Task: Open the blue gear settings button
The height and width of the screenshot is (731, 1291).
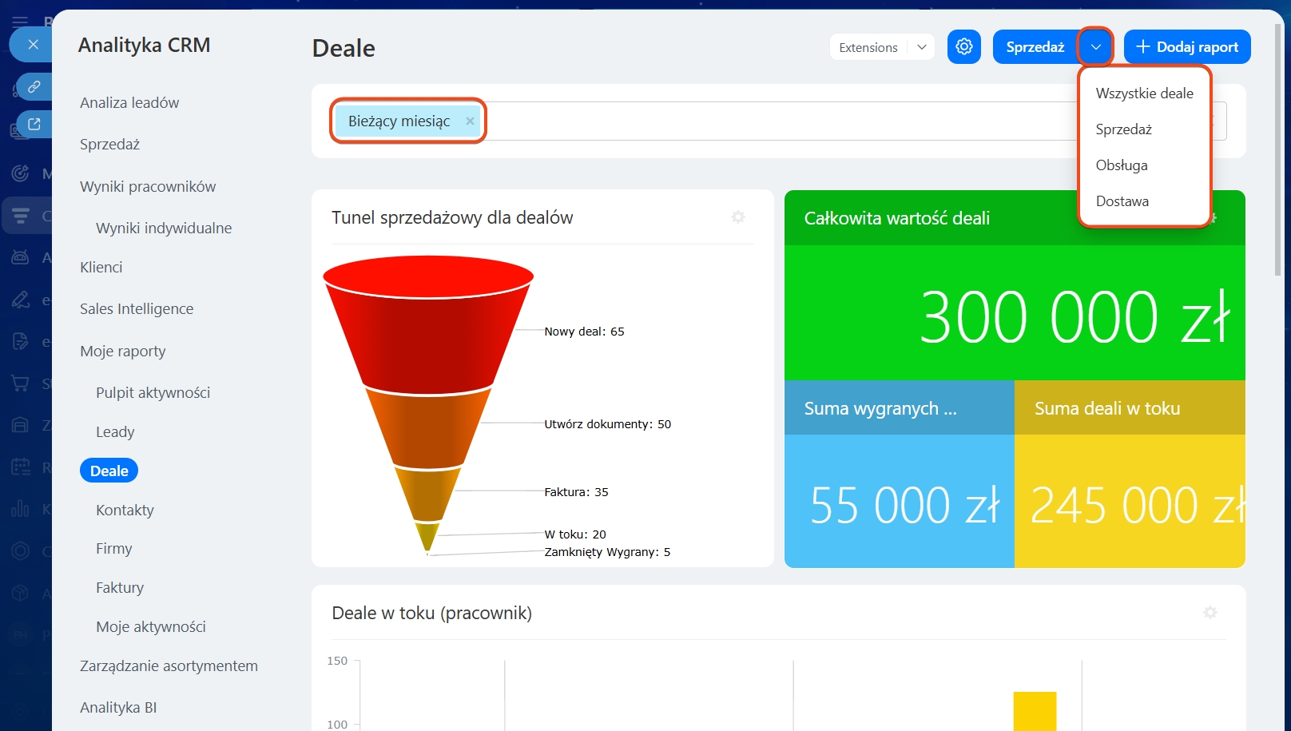Action: 963,47
